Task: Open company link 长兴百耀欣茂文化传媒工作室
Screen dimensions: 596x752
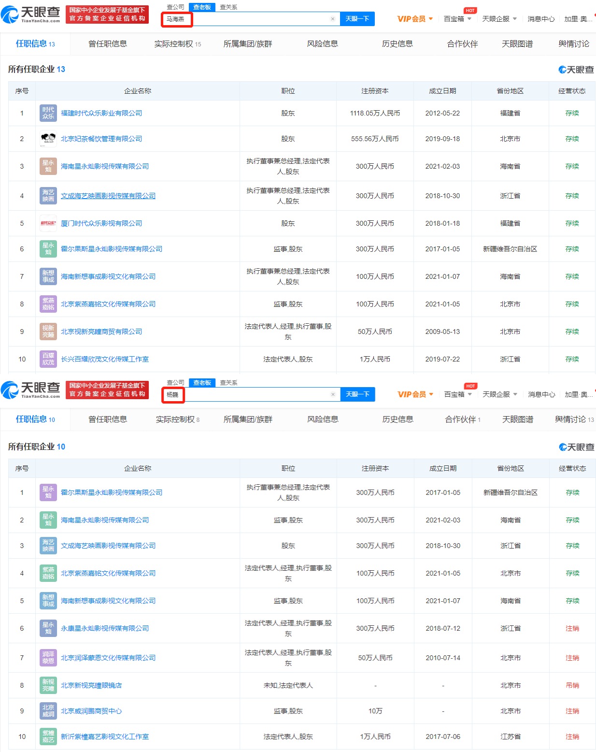Action: (105, 359)
